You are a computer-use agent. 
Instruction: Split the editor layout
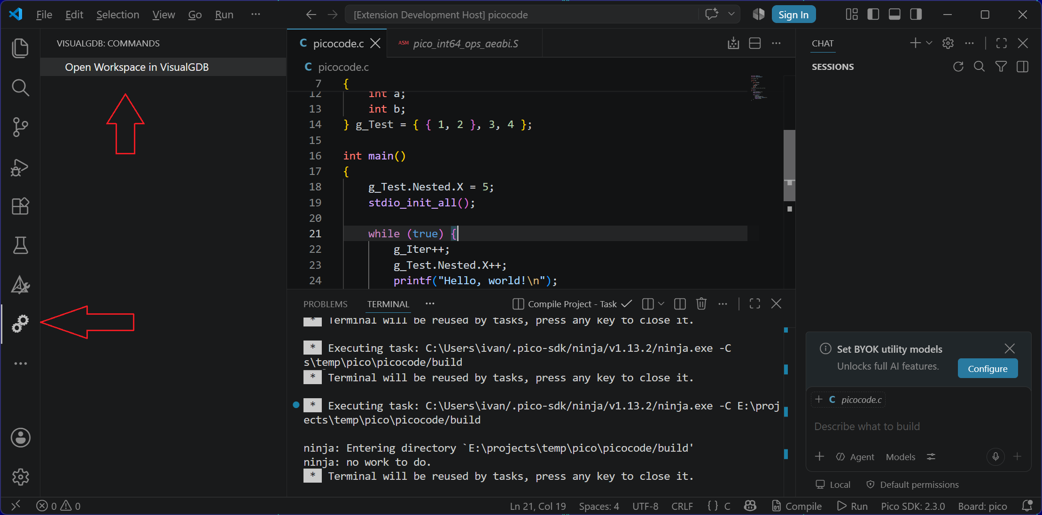(755, 44)
